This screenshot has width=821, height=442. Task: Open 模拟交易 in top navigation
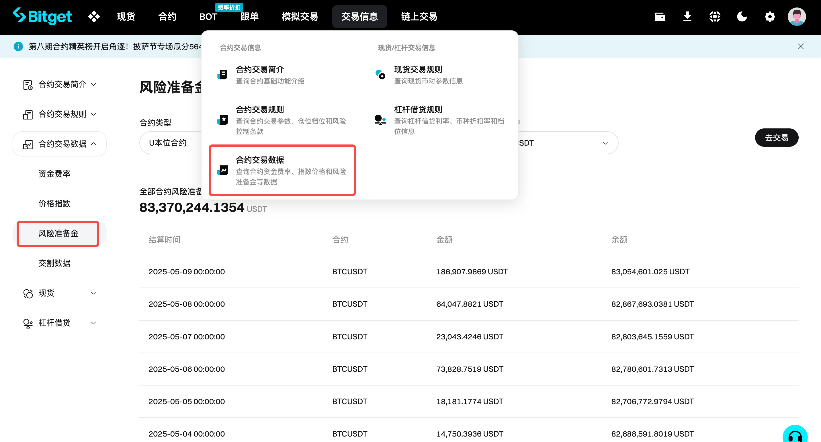(x=300, y=17)
